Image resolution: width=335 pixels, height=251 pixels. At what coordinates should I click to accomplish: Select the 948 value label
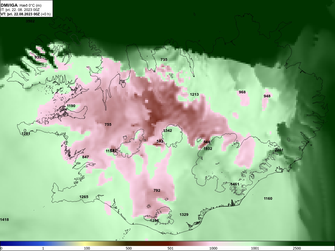coord(267,96)
